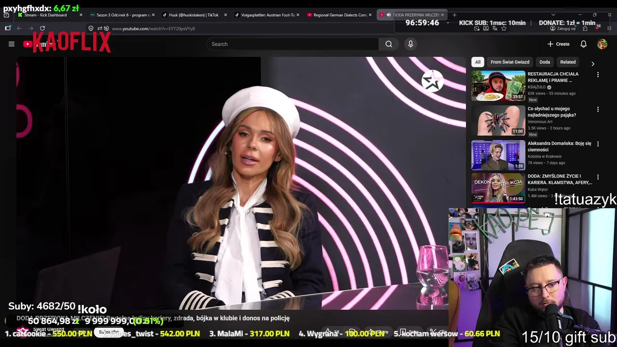
Task: Open Świat Gwiazd channel avatar below video
Action: point(23,332)
